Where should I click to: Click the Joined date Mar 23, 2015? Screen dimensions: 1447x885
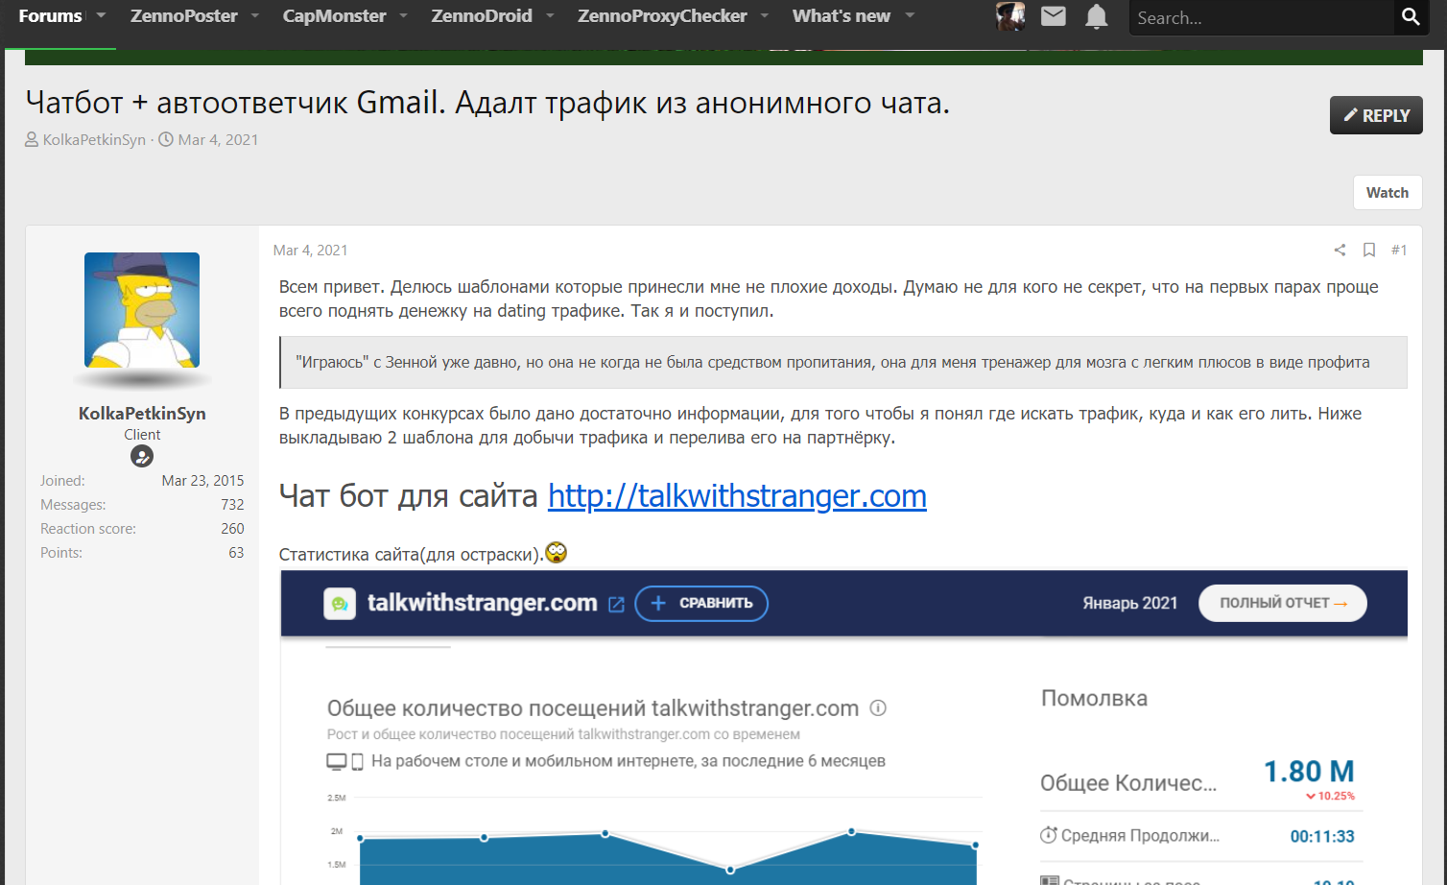(202, 481)
